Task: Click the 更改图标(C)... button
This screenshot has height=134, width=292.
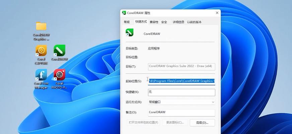Action: pos(175,123)
